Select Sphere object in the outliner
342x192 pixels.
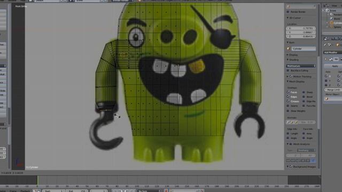click(x=337, y=27)
